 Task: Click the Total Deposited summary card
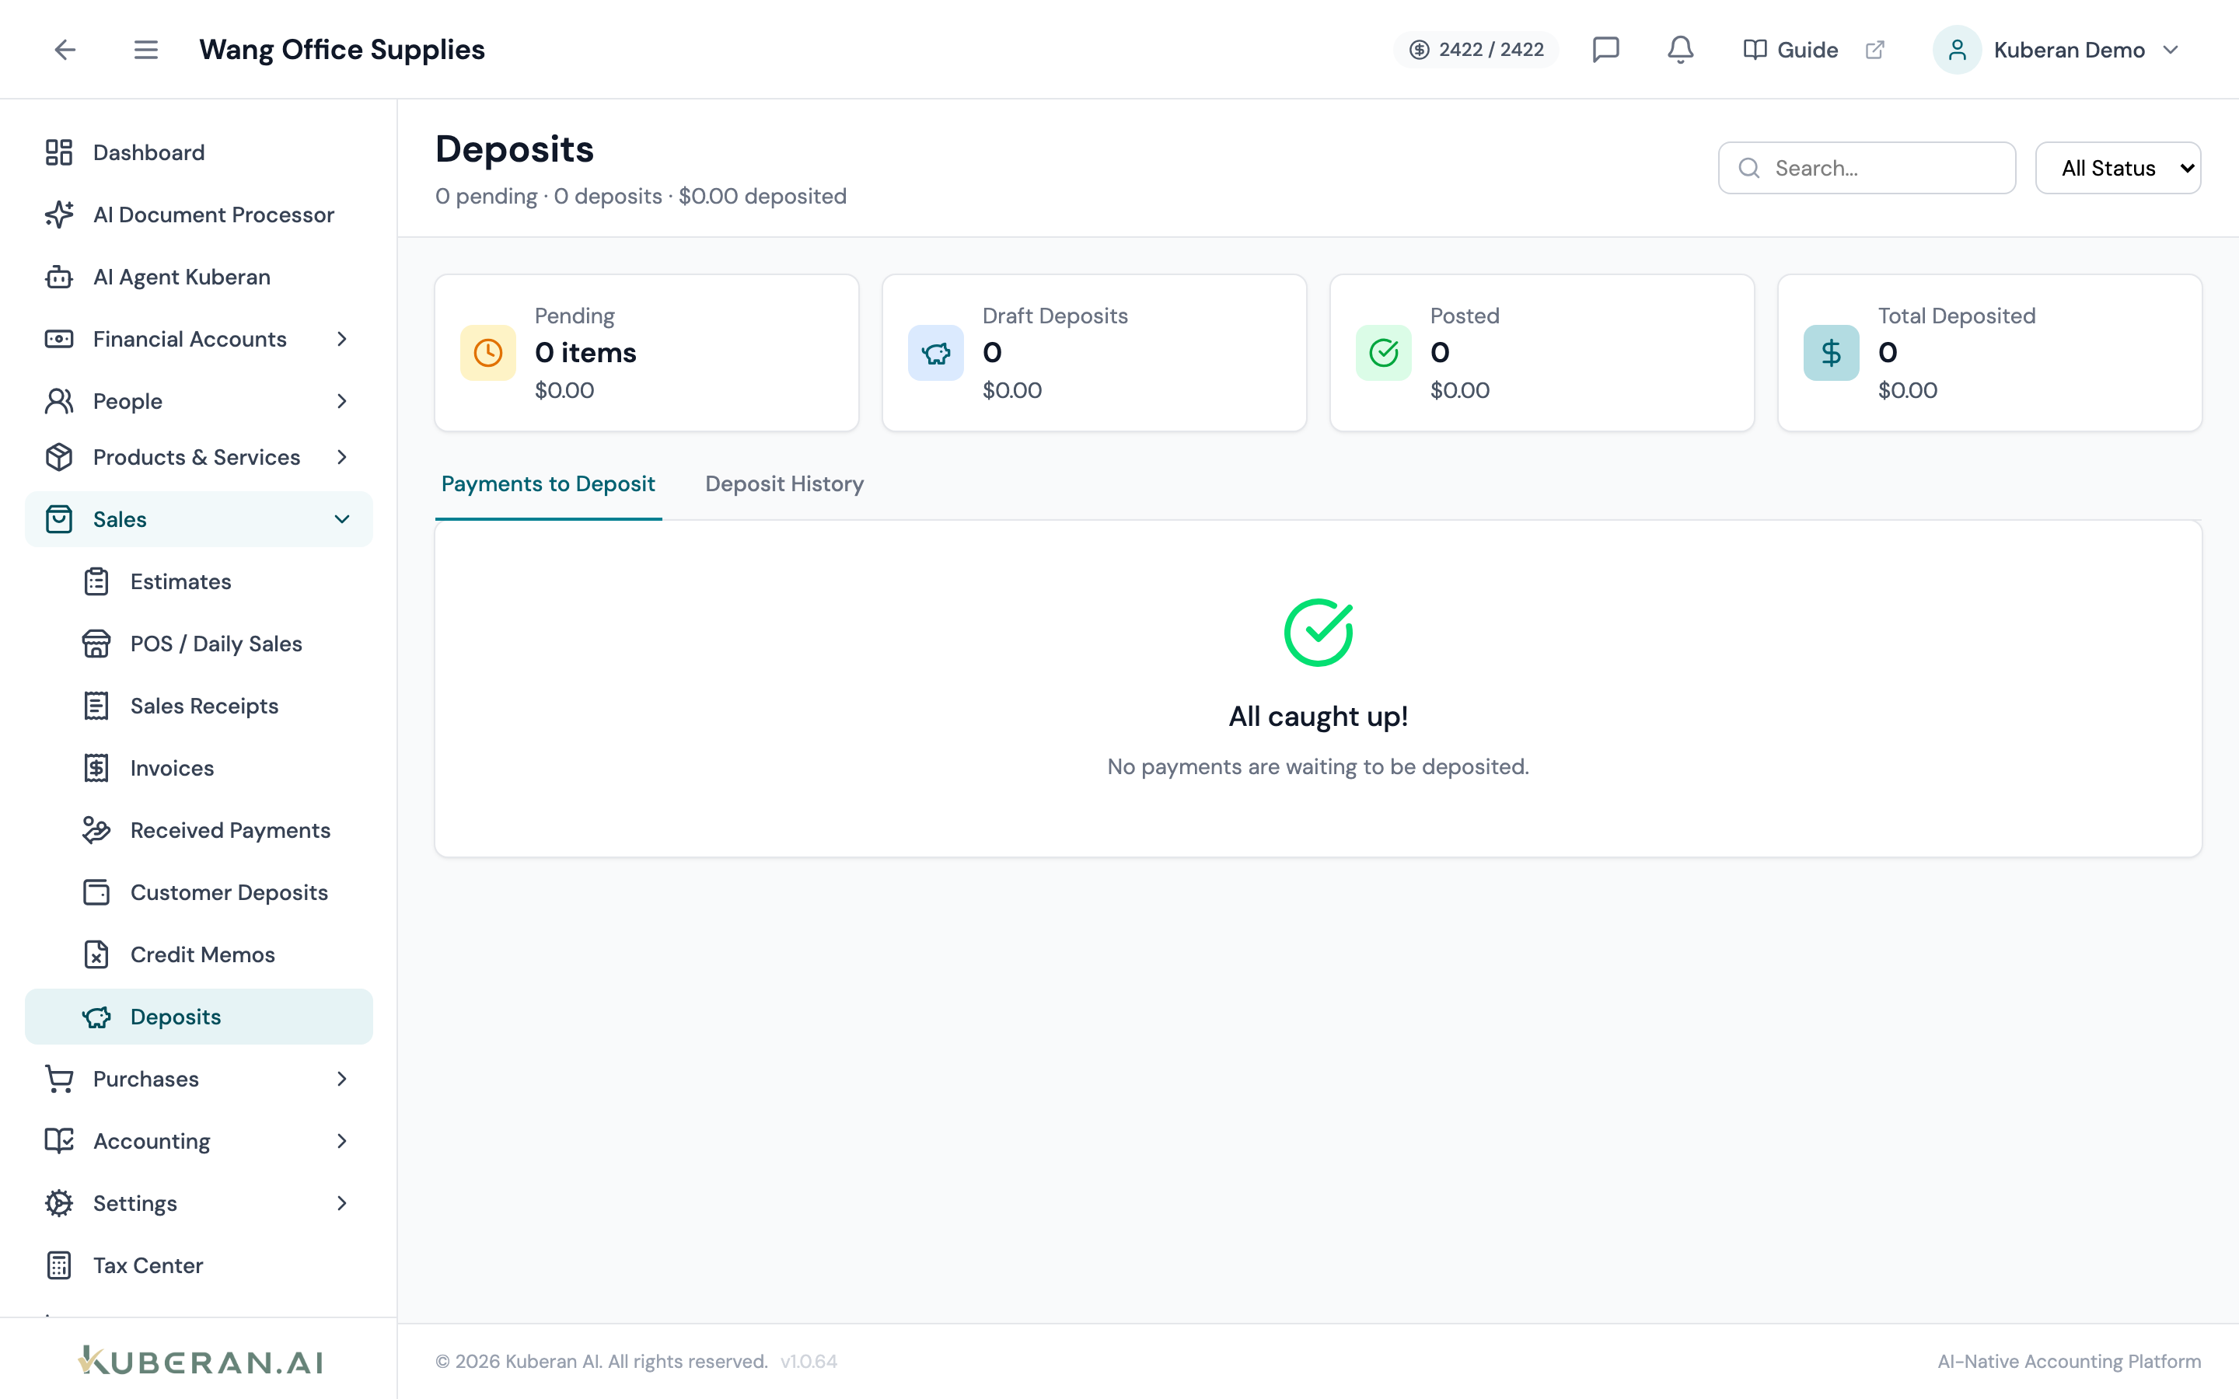coord(1990,353)
